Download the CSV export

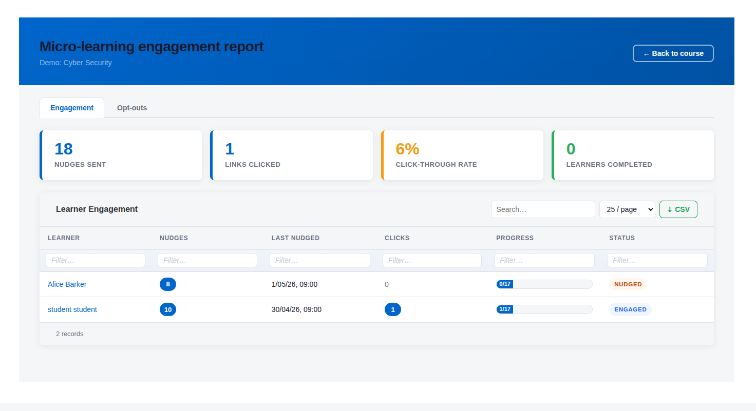point(678,209)
